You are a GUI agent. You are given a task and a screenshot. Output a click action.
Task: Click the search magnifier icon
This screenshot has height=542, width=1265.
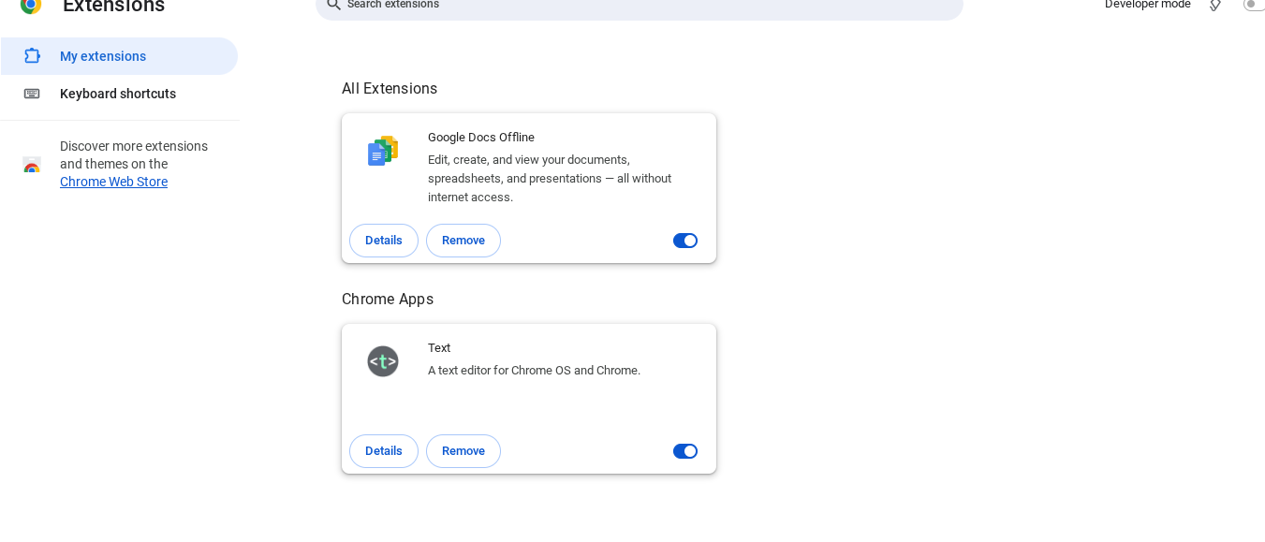point(333,5)
